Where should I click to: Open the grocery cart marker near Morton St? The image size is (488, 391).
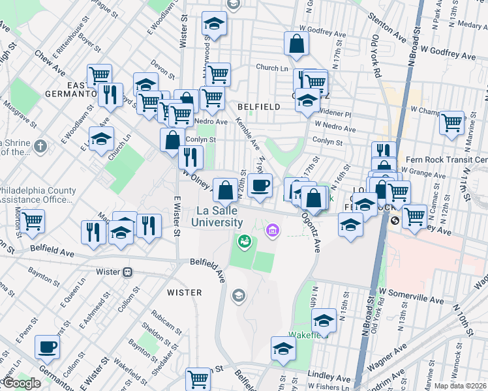pyautogui.click(x=32, y=224)
